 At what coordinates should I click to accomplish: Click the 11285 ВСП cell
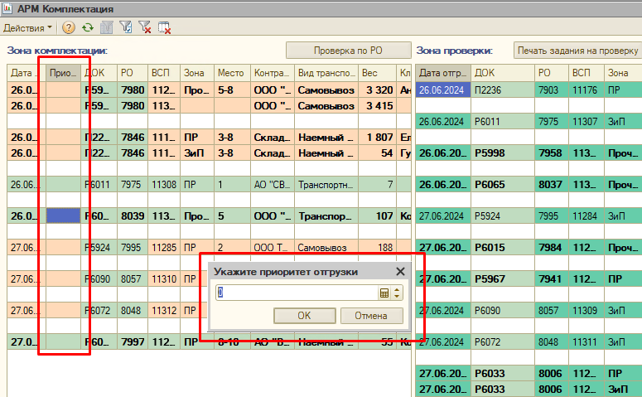(164, 248)
